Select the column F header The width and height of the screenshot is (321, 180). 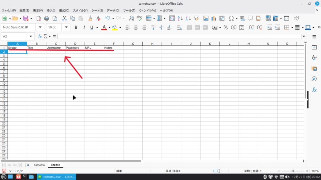113,43
